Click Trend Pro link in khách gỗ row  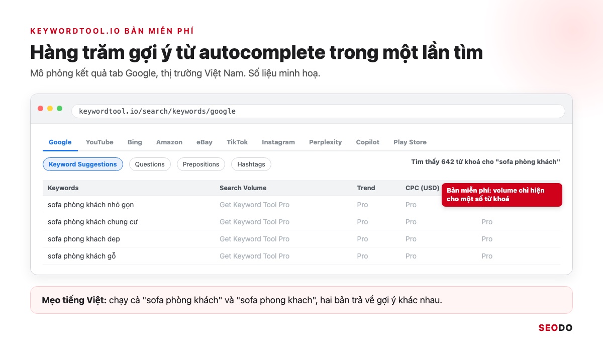[x=363, y=256]
